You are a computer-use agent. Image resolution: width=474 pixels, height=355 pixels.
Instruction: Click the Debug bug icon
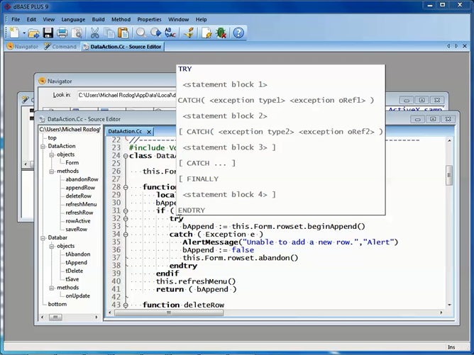coord(221,33)
